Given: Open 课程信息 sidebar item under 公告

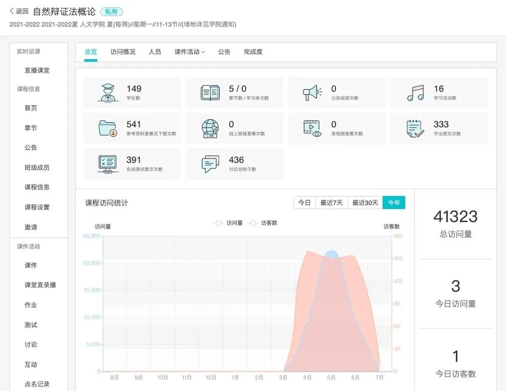Looking at the screenshot, I should click(x=37, y=187).
